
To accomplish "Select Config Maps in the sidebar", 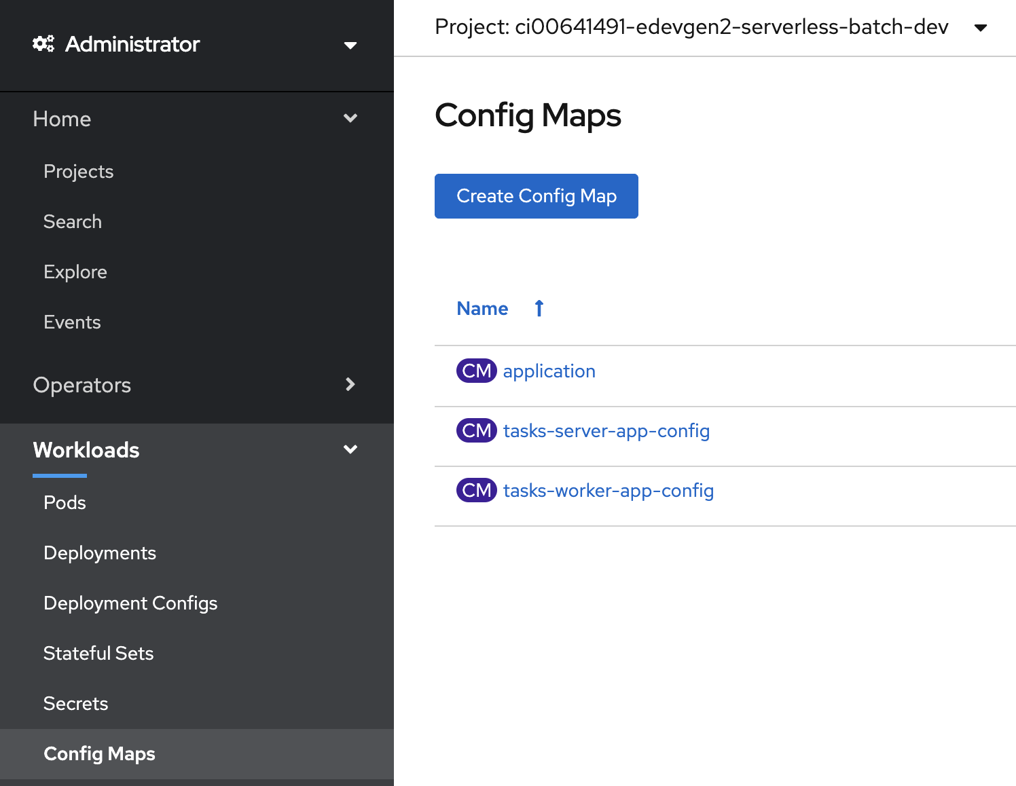I will tap(99, 753).
